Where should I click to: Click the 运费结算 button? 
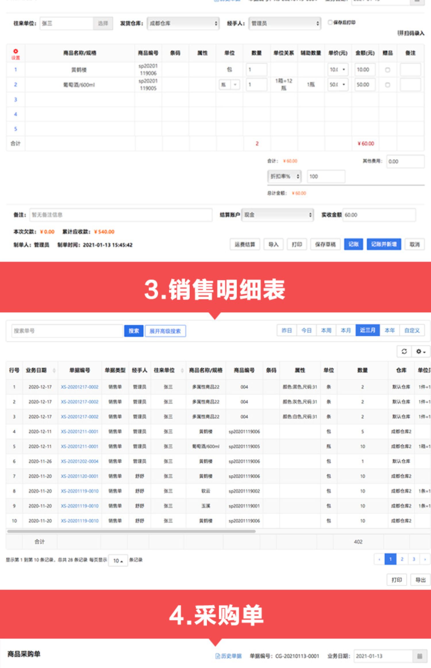[245, 244]
